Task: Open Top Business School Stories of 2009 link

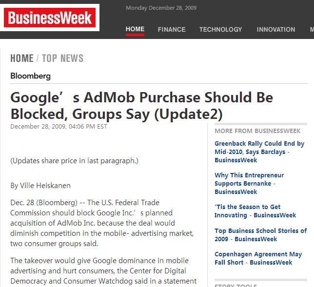Action: [x=260, y=235]
